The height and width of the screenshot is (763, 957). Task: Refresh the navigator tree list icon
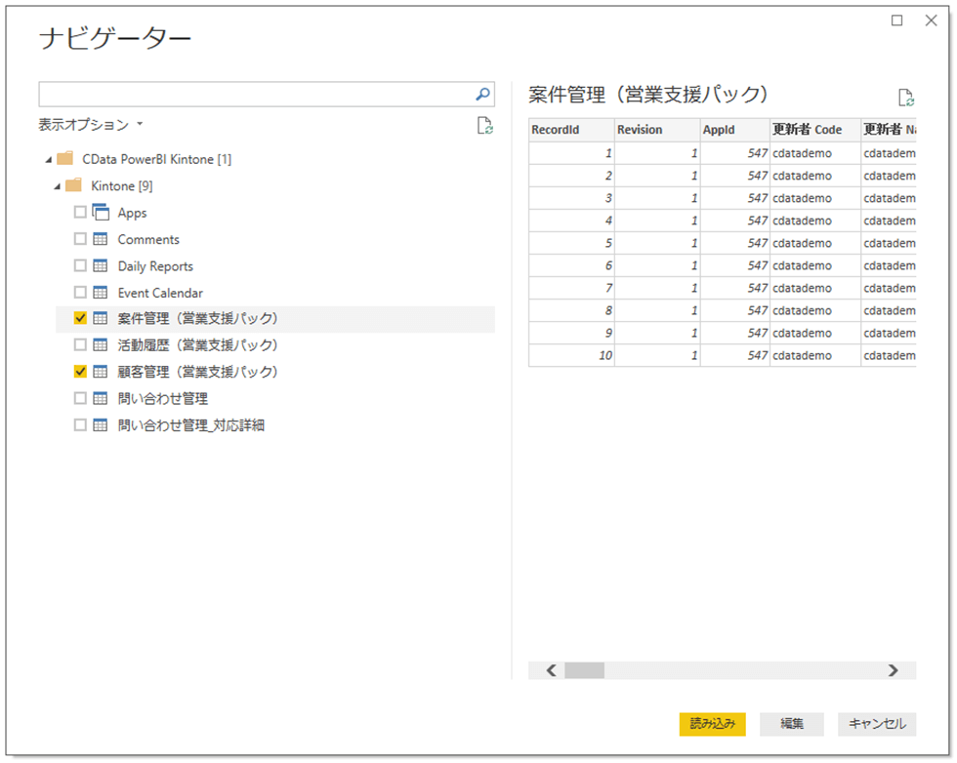(484, 126)
